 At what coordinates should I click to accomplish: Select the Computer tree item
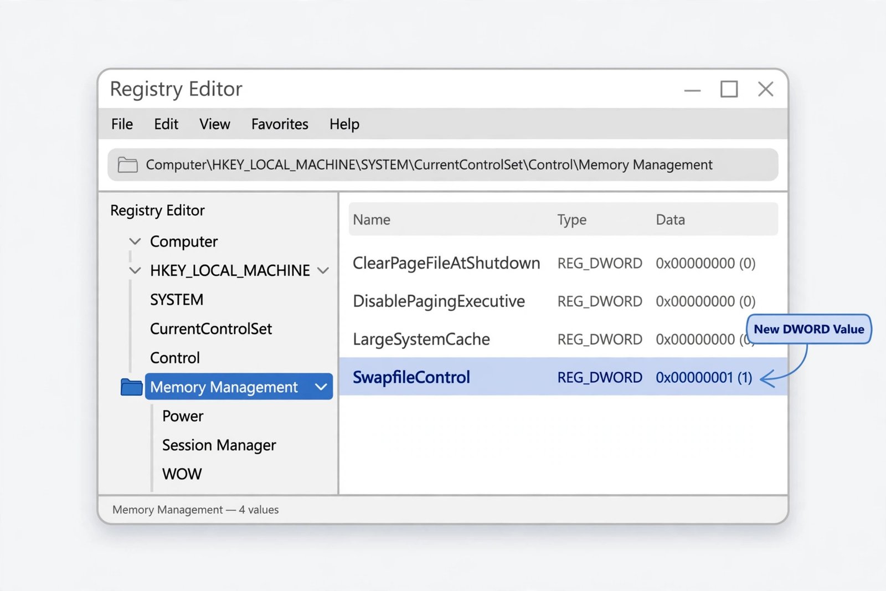(x=184, y=241)
